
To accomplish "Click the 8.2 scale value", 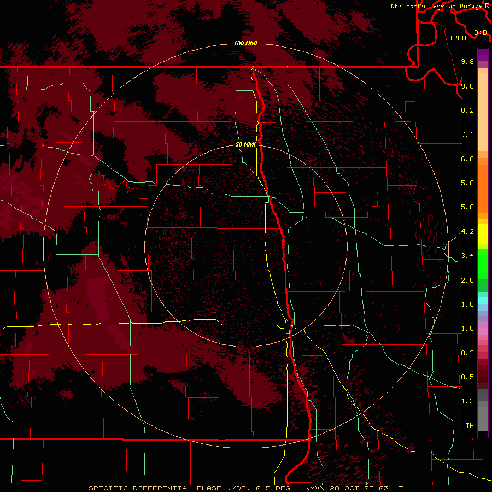I will coord(467,110).
